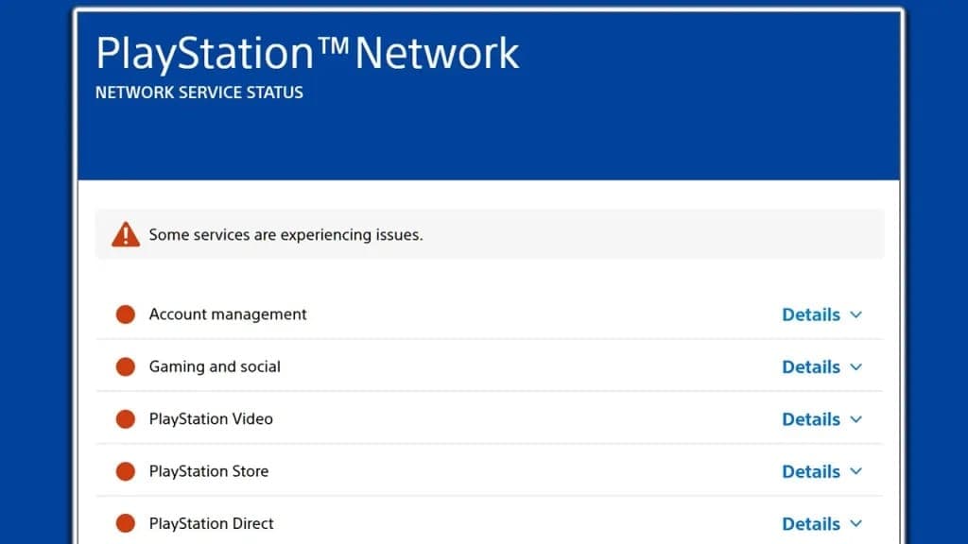Open Details link for Gaming and social
The width and height of the screenshot is (968, 544).
pos(810,367)
